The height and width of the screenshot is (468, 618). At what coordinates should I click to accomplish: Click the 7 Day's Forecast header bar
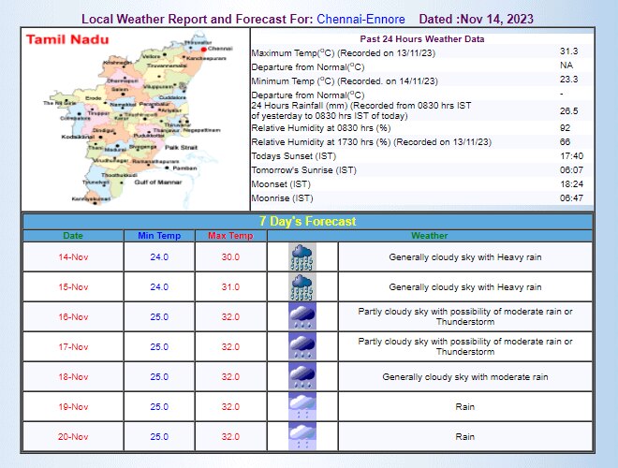coord(308,222)
